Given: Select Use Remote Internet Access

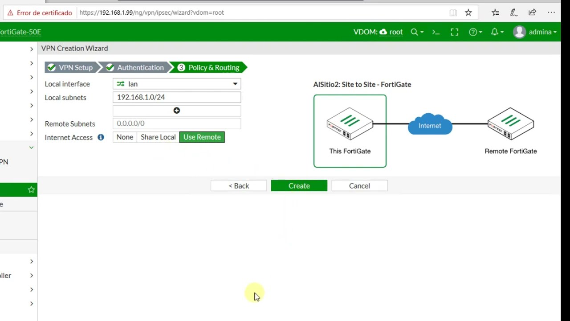Looking at the screenshot, I should [x=202, y=137].
